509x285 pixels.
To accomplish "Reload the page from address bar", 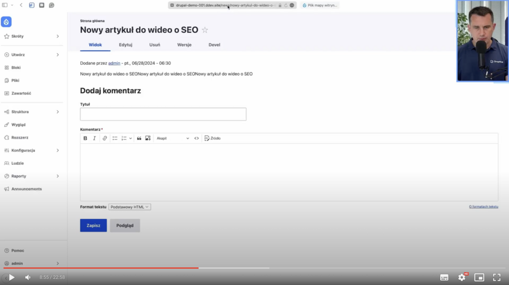I will click(286, 5).
